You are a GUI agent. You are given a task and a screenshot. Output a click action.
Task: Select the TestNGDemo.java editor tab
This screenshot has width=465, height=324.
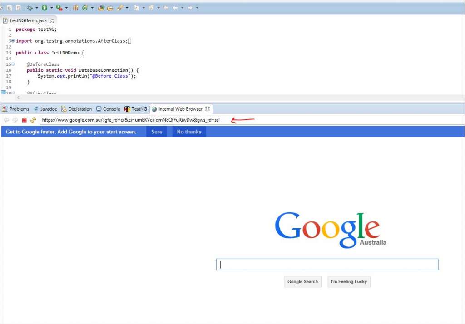[28, 20]
